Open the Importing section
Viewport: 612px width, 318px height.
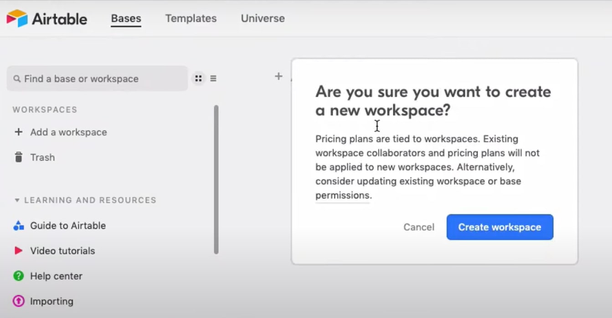[x=51, y=301]
